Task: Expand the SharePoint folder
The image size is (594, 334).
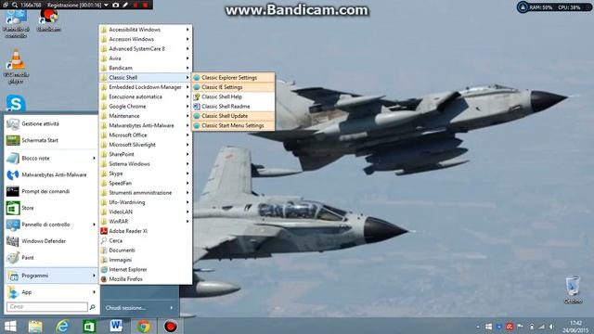Action: point(146,154)
